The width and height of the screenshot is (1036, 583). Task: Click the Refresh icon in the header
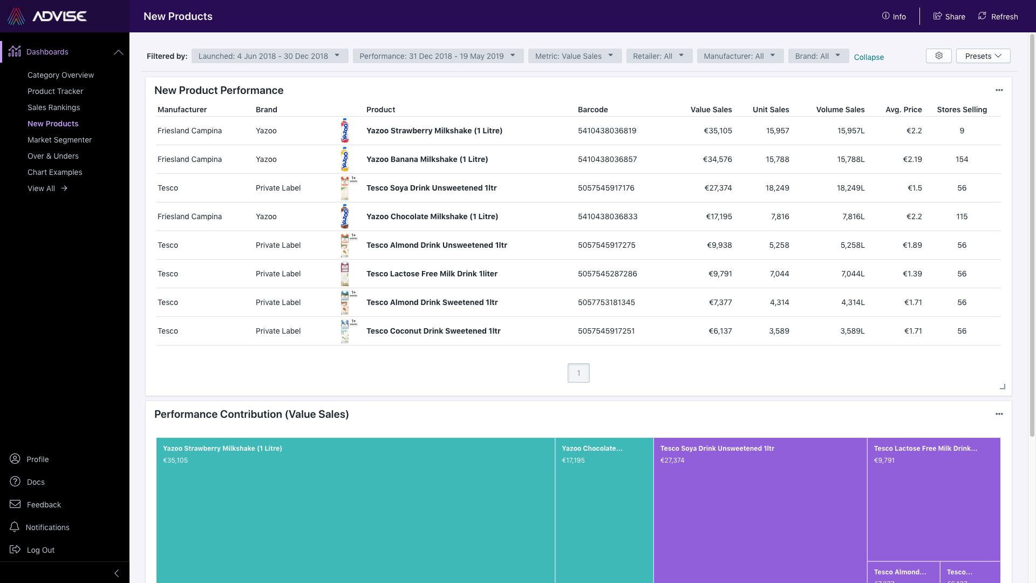[x=982, y=16]
